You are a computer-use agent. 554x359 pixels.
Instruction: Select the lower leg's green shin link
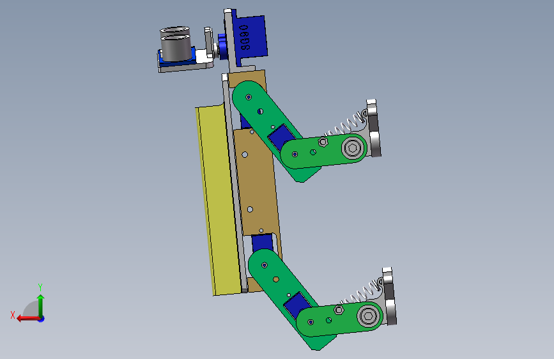coord(339,319)
